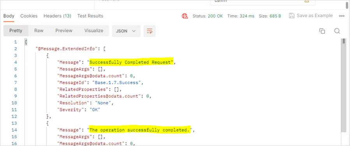Toggle the line wrap icon
350x146 pixels.
149,31
